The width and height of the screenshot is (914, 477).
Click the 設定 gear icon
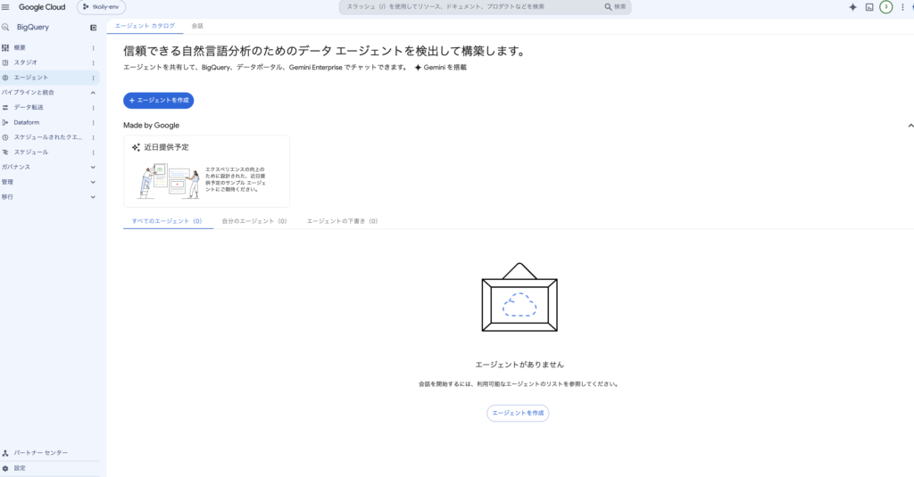[x=5, y=468]
